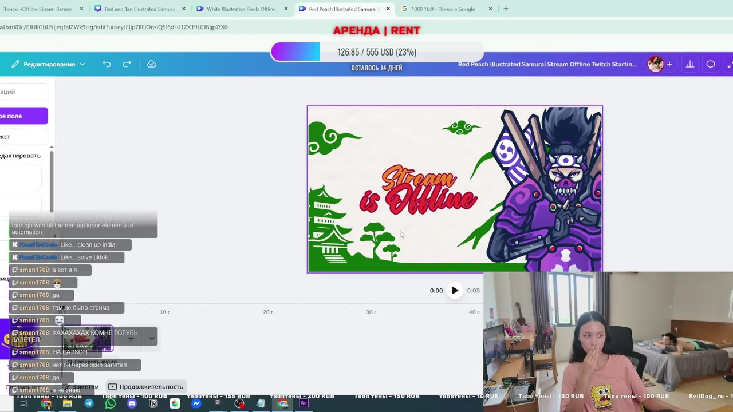Open the analytics chart icon
The image size is (733, 412).
click(x=690, y=64)
